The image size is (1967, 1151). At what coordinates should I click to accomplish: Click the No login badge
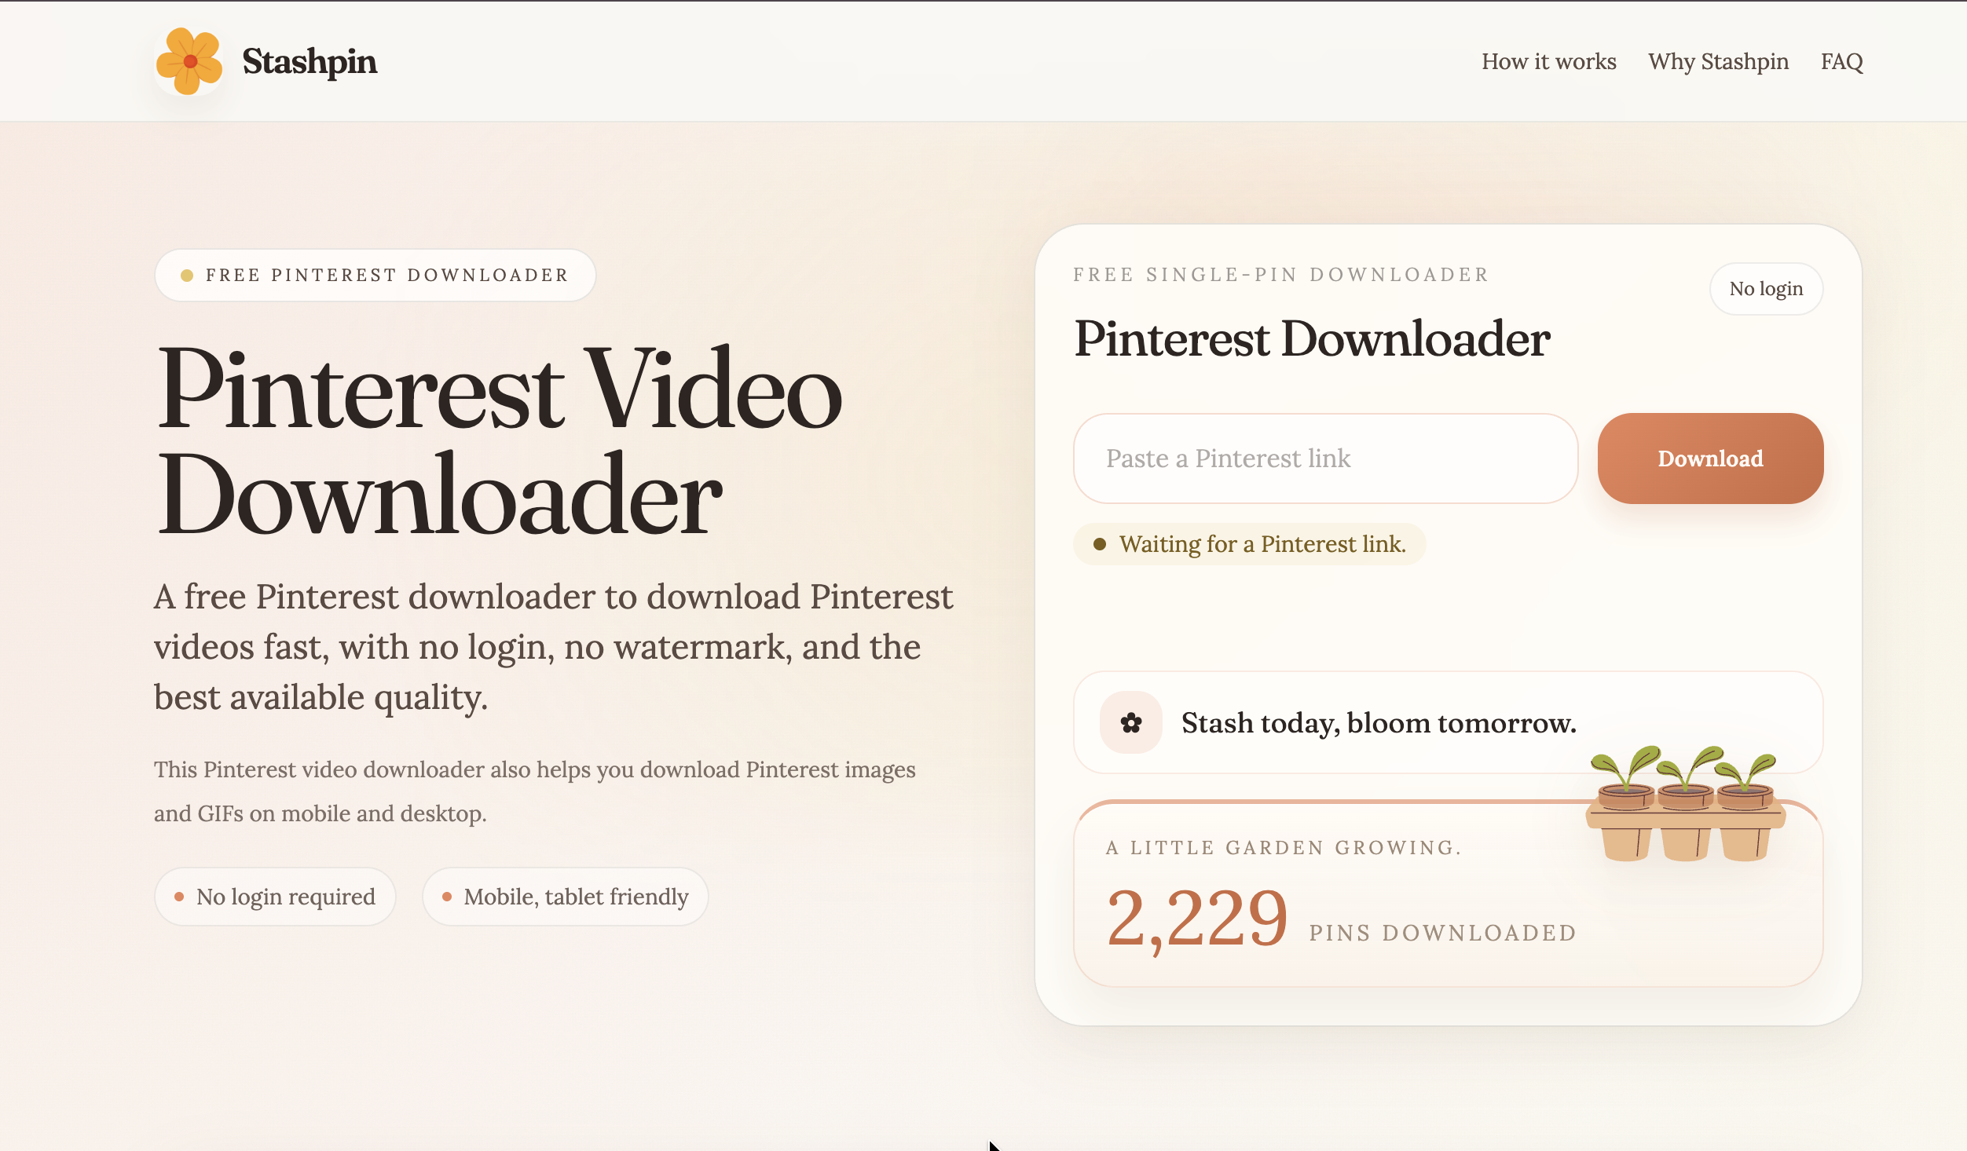1765,289
